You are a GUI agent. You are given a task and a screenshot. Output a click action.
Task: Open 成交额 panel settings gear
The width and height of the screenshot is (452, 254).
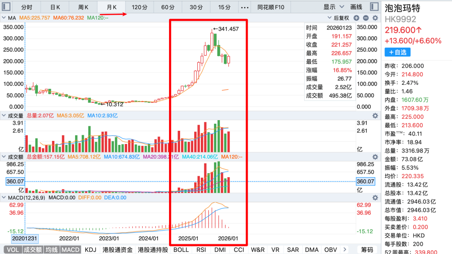(x=375, y=157)
